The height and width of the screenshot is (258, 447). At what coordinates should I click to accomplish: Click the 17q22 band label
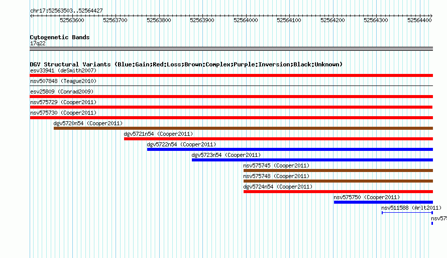coord(38,43)
